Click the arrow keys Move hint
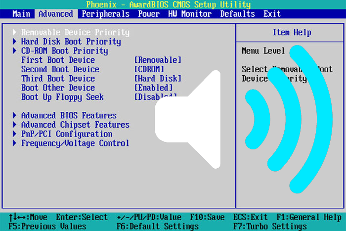The image size is (346, 231). 28,217
